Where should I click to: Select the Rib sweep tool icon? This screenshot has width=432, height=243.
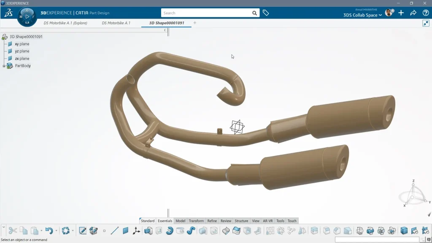pyautogui.click(x=191, y=231)
